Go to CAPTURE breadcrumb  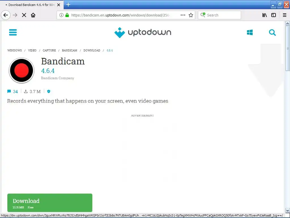click(49, 51)
